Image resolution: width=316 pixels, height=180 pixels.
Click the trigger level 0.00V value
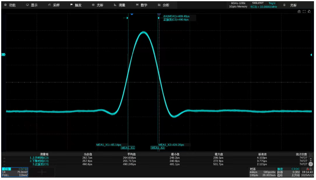coord(296,172)
